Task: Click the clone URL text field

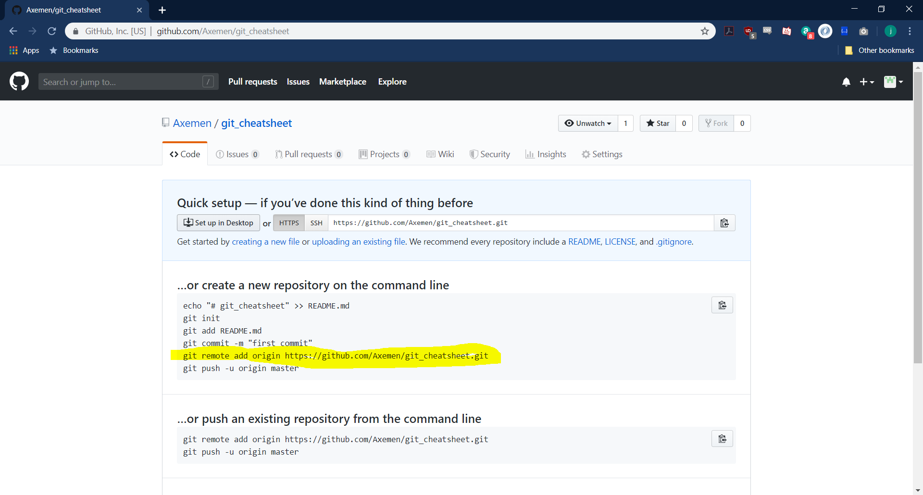Action: (x=521, y=223)
